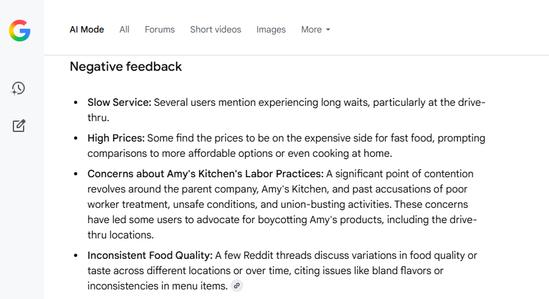This screenshot has width=549, height=299.
Task: Click the bullet dot before 'Inconsistent Food Quality'
Action: tap(75, 255)
